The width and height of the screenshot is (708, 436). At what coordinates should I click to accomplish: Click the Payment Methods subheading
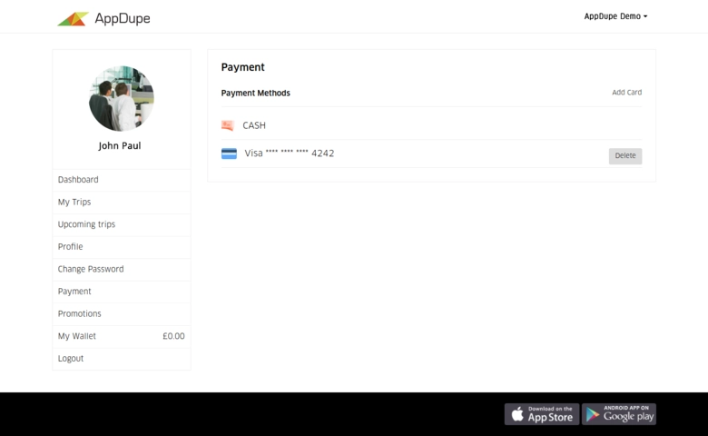(256, 93)
